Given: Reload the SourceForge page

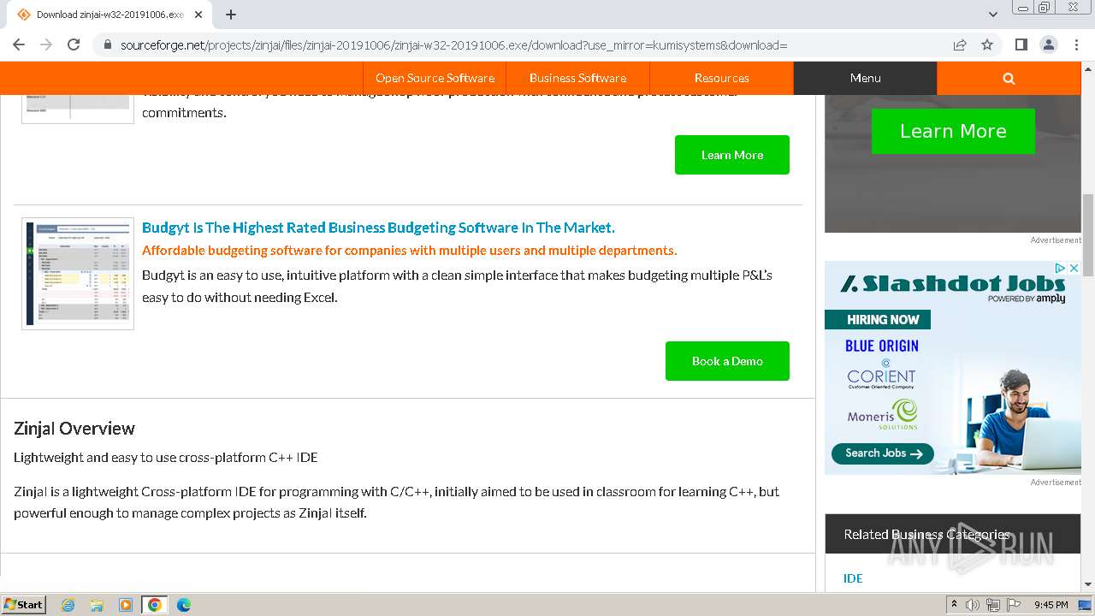Looking at the screenshot, I should click(x=74, y=44).
